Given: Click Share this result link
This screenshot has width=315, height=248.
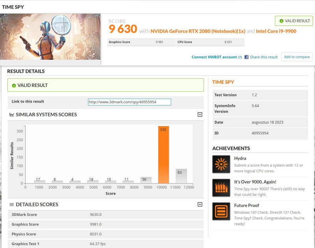Looking at the screenshot, I should (264, 57).
